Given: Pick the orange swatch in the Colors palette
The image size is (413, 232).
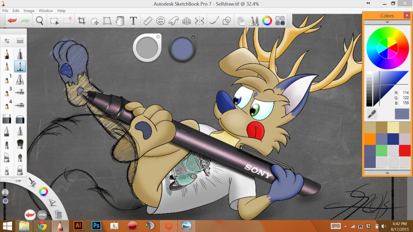Looking at the screenshot, I should pyautogui.click(x=370, y=139).
